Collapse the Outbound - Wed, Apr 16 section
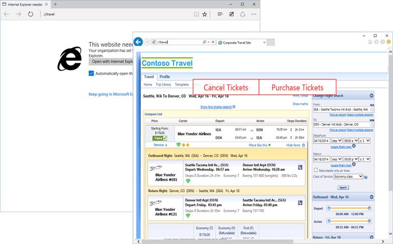This screenshot has height=244, width=393. (x=371, y=196)
